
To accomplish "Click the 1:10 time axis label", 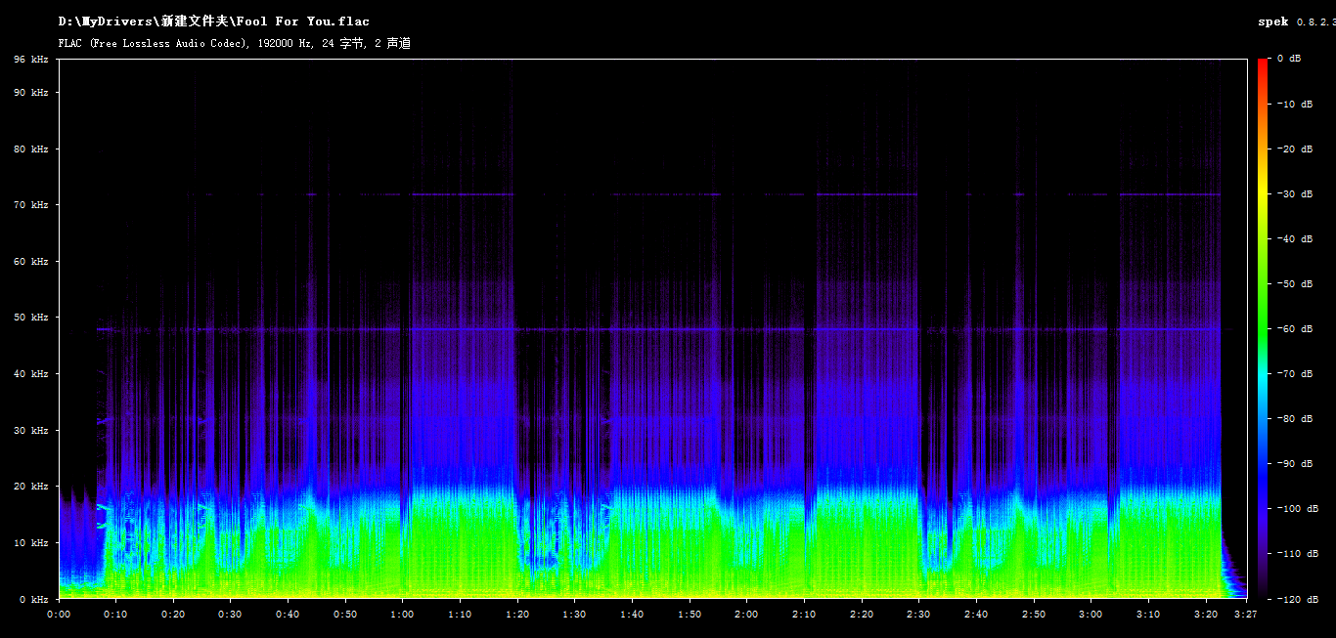I will [x=460, y=615].
